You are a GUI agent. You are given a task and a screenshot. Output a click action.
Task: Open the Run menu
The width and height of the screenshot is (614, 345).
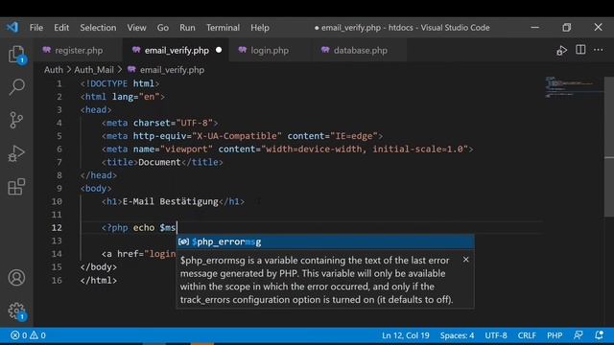pos(187,28)
